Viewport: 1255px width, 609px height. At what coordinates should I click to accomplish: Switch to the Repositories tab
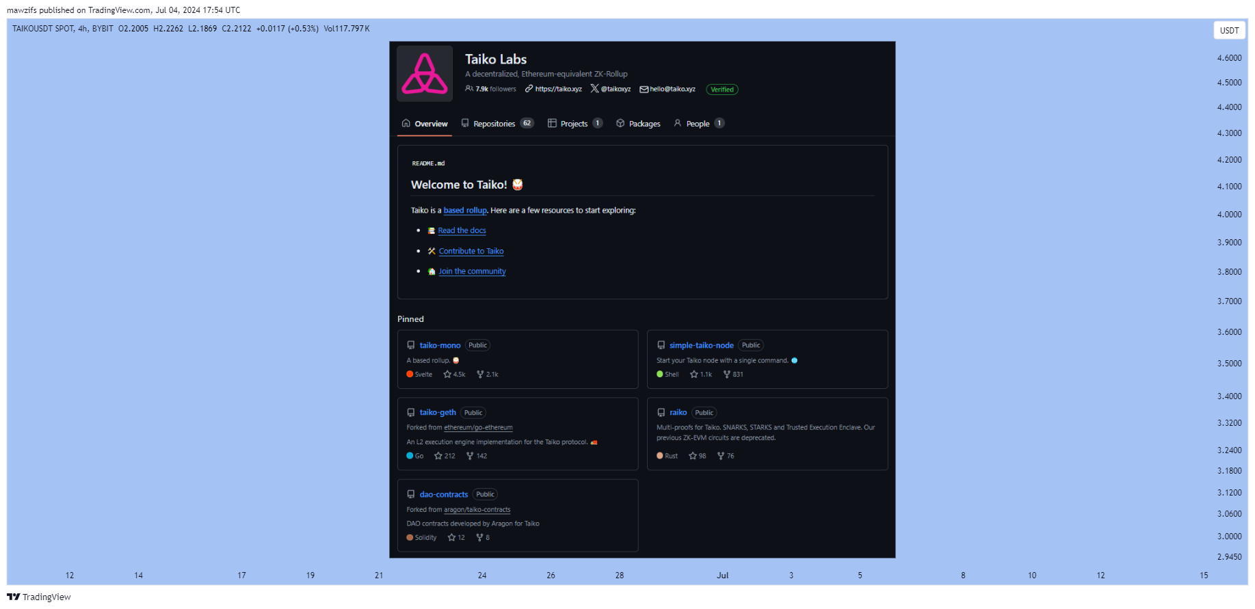[497, 124]
